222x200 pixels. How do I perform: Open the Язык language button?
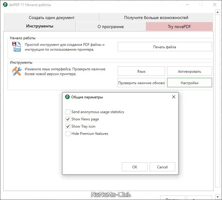point(141,71)
